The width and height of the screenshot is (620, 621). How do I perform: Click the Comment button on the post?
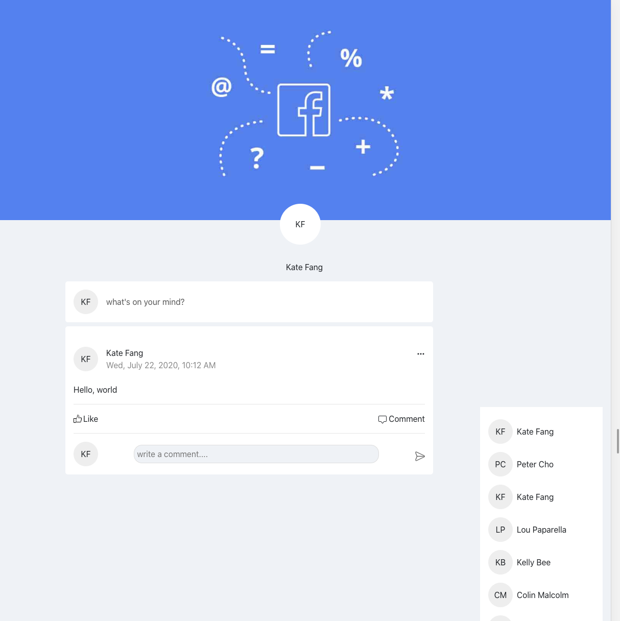[401, 419]
